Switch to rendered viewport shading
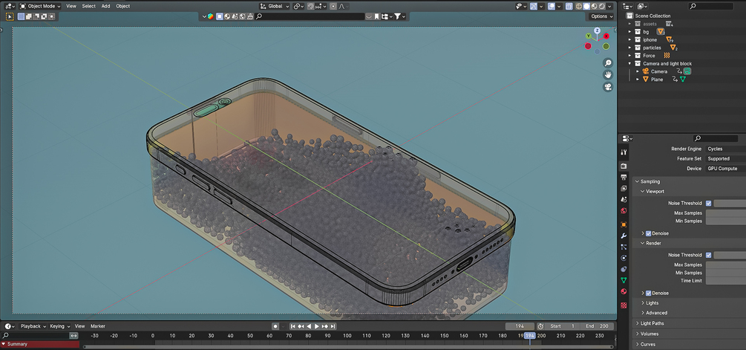746x350 pixels. 602,6
